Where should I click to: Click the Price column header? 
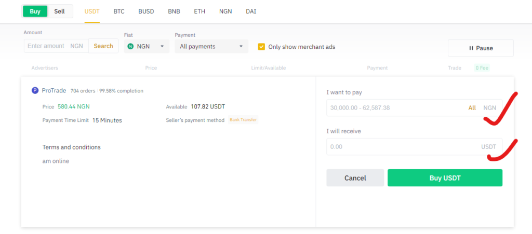[x=151, y=68]
